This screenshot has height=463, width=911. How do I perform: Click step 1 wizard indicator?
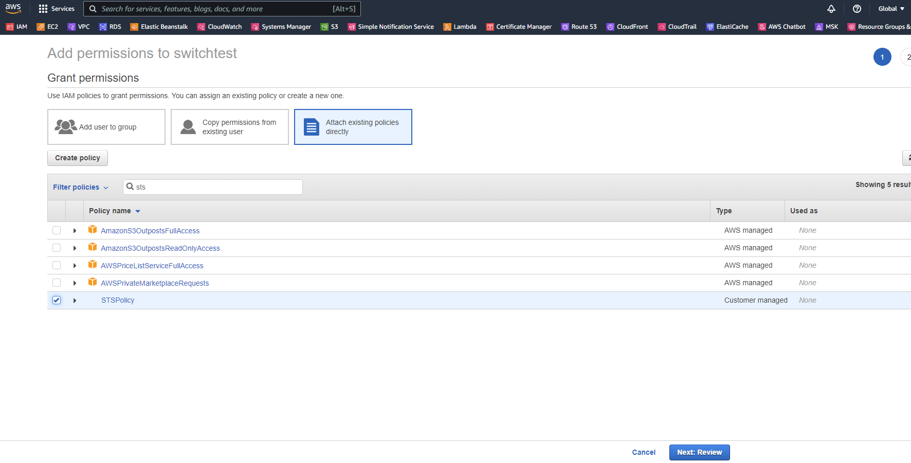882,57
